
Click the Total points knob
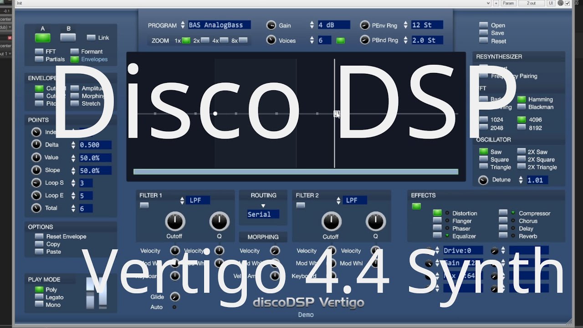click(36, 208)
